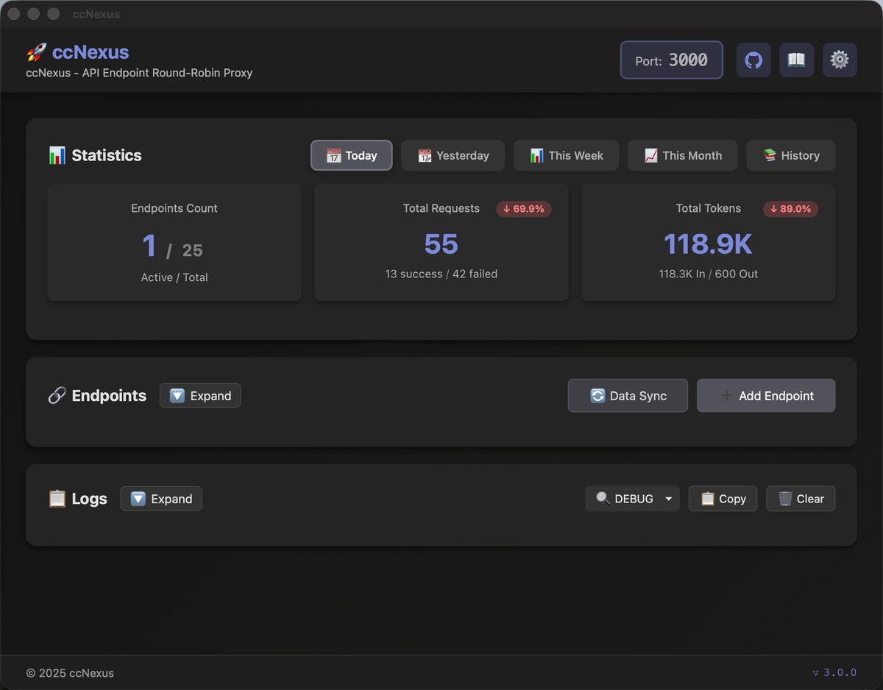Open settings gear icon
The width and height of the screenshot is (883, 690).
[x=840, y=60]
